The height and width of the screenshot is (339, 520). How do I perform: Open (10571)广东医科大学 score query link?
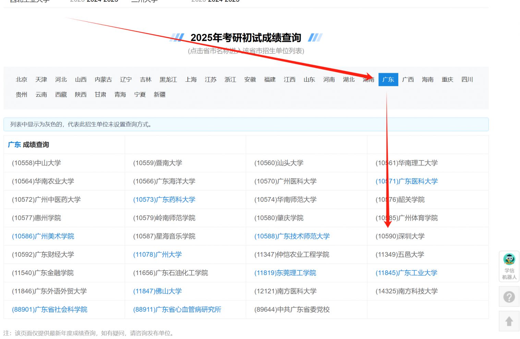(407, 181)
